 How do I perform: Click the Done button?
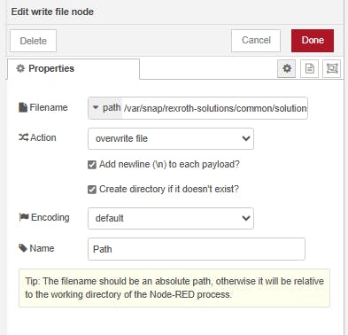(x=313, y=41)
